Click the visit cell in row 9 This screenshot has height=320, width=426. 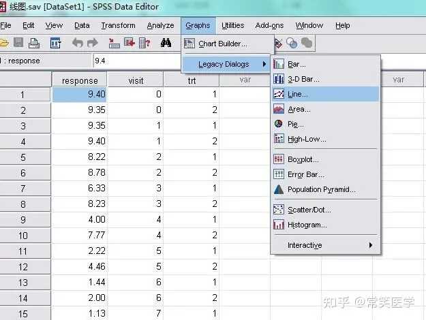(136, 219)
